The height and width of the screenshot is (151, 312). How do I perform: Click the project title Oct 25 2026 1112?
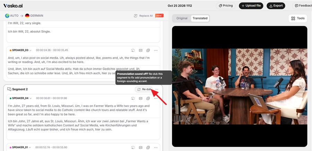(180, 6)
